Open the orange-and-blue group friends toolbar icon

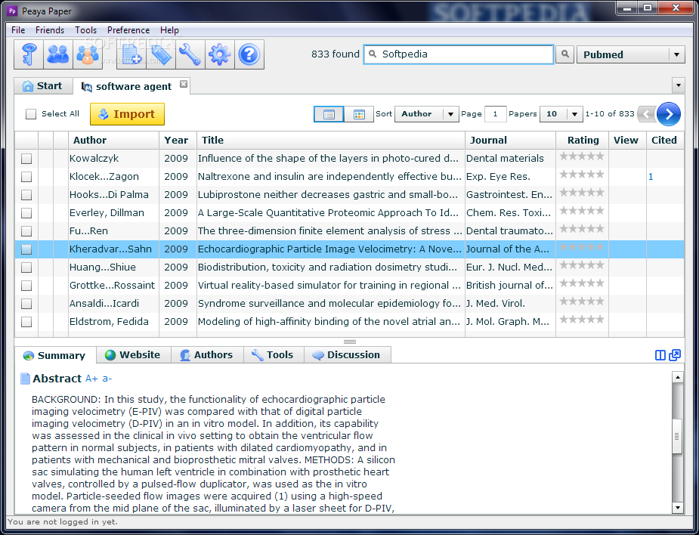(88, 54)
